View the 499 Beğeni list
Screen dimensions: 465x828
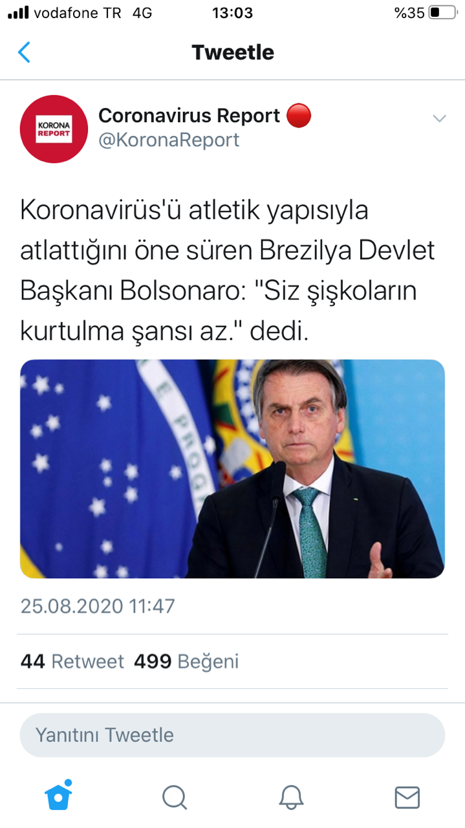[186, 662]
